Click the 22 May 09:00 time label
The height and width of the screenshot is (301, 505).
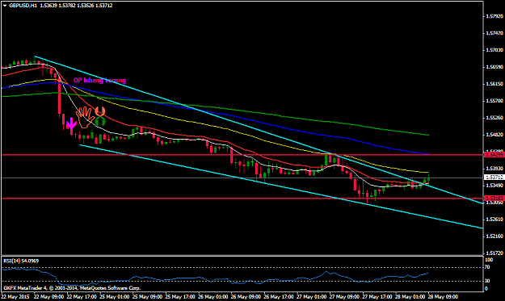48,296
